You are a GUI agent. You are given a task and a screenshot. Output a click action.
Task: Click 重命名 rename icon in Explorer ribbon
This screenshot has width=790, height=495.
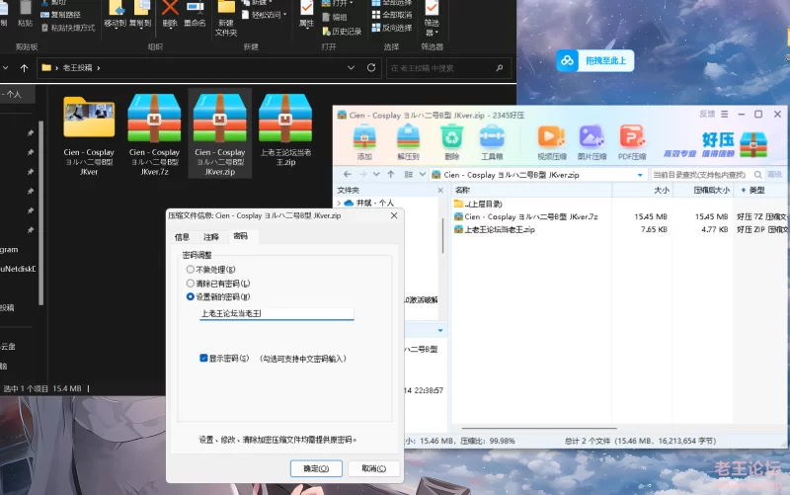pyautogui.click(x=195, y=9)
